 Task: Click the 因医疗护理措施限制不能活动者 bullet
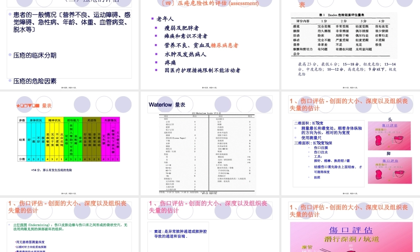pyautogui.click(x=202, y=71)
